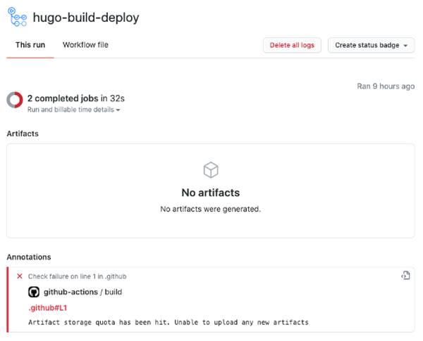The height and width of the screenshot is (341, 423).
Task: Follow the .github#L1 link
Action: coord(47,308)
